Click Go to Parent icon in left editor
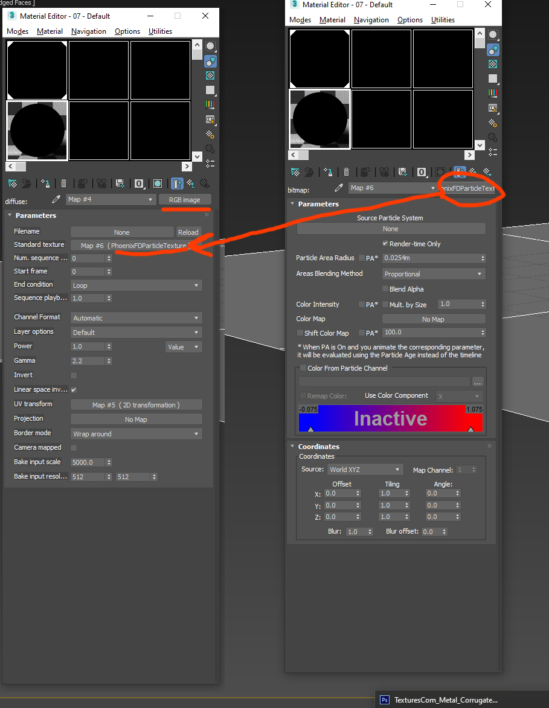 click(191, 183)
